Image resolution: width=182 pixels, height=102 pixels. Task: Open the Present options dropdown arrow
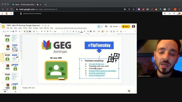[120, 26]
